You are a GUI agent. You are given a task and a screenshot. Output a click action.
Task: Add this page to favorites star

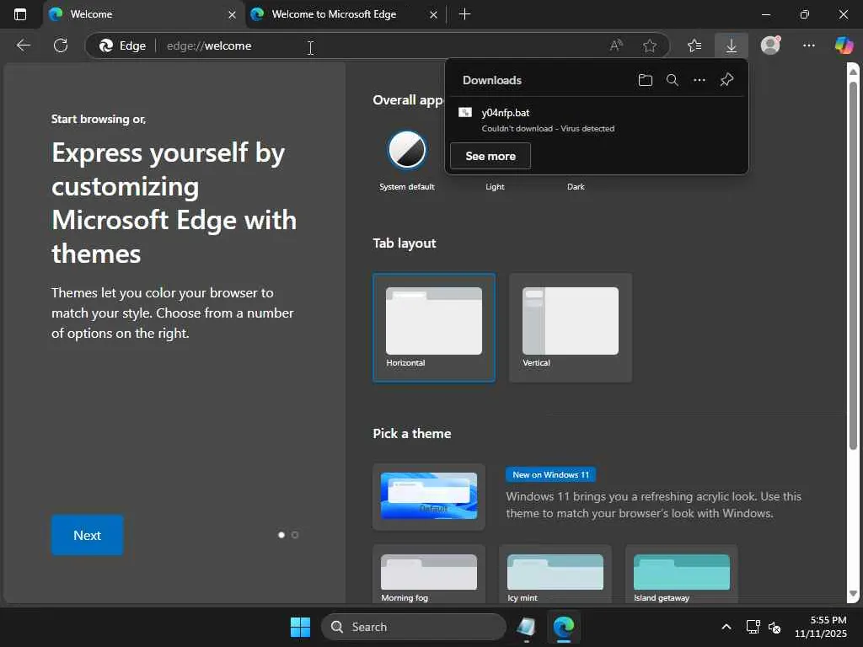click(650, 45)
